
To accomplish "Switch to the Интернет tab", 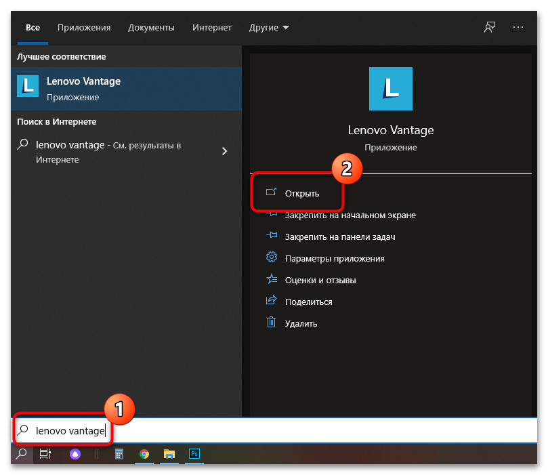I will pos(211,28).
